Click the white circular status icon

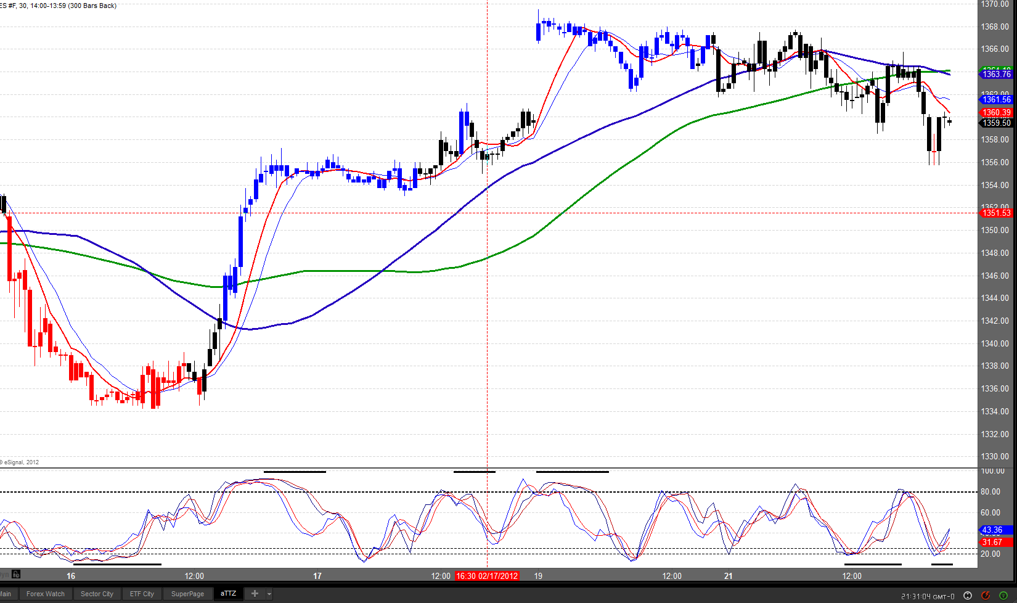pos(968,596)
